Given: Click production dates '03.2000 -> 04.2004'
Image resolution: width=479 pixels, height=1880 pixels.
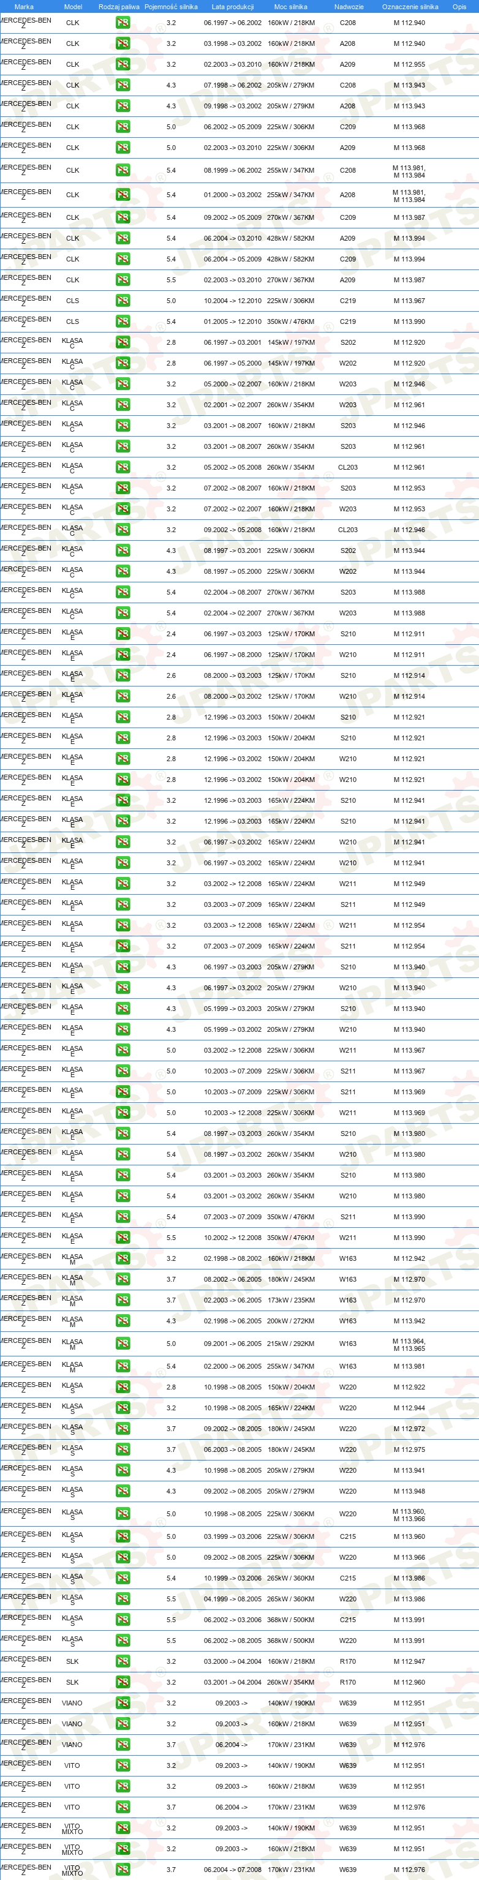Looking at the screenshot, I should coord(233,1661).
